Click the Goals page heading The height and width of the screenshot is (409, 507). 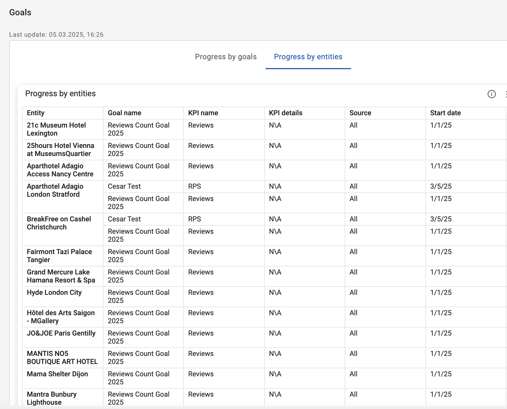pos(20,12)
